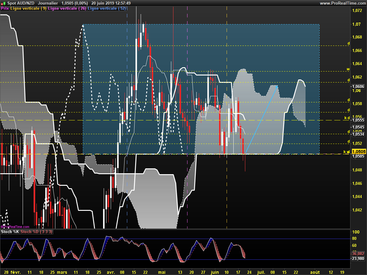The height and width of the screenshot is (275, 367).
Task: Click the 1,0545 price tag on scale
Action: click(358, 127)
